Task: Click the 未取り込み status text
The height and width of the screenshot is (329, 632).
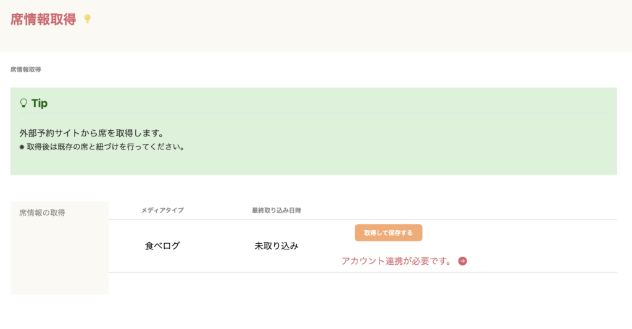Action: point(276,246)
